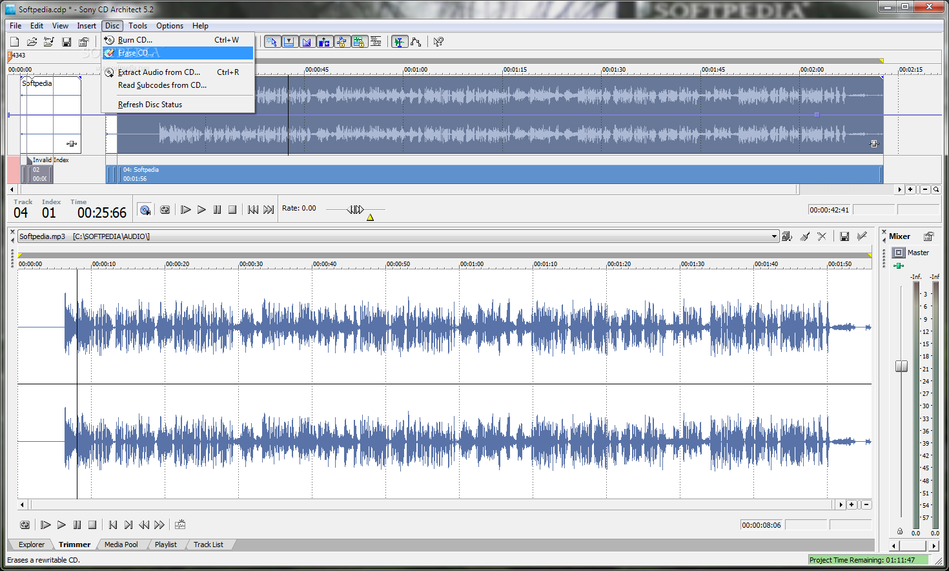Select Burn CD... from Disc menu
The height and width of the screenshot is (571, 949).
coord(178,40)
